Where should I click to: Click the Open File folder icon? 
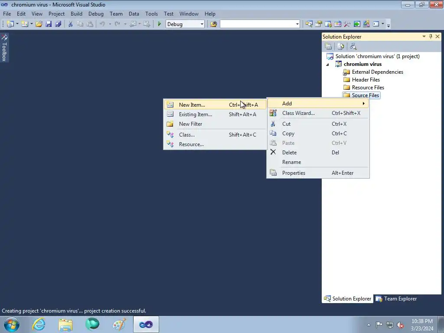coord(39,24)
